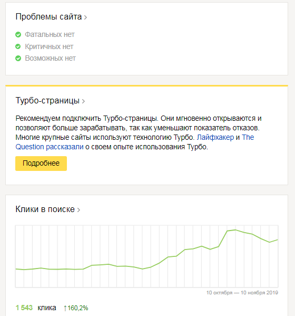Select Возможных нет status text
Viewport: 295px width, 316px height.
coord(50,59)
